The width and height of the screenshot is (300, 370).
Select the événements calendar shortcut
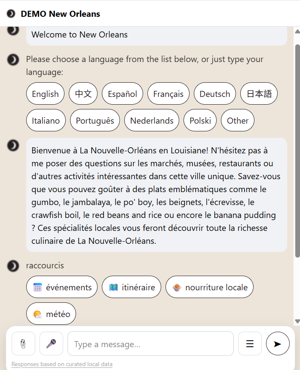click(62, 287)
